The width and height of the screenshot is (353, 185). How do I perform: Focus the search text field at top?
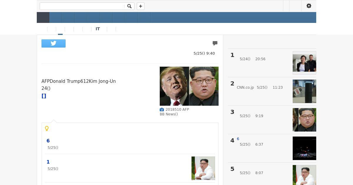[82, 6]
